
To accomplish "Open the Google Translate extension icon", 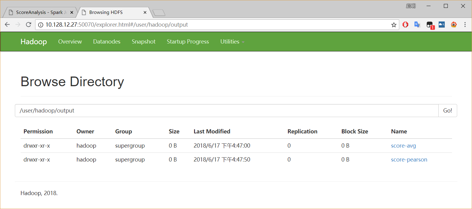I will pyautogui.click(x=418, y=24).
